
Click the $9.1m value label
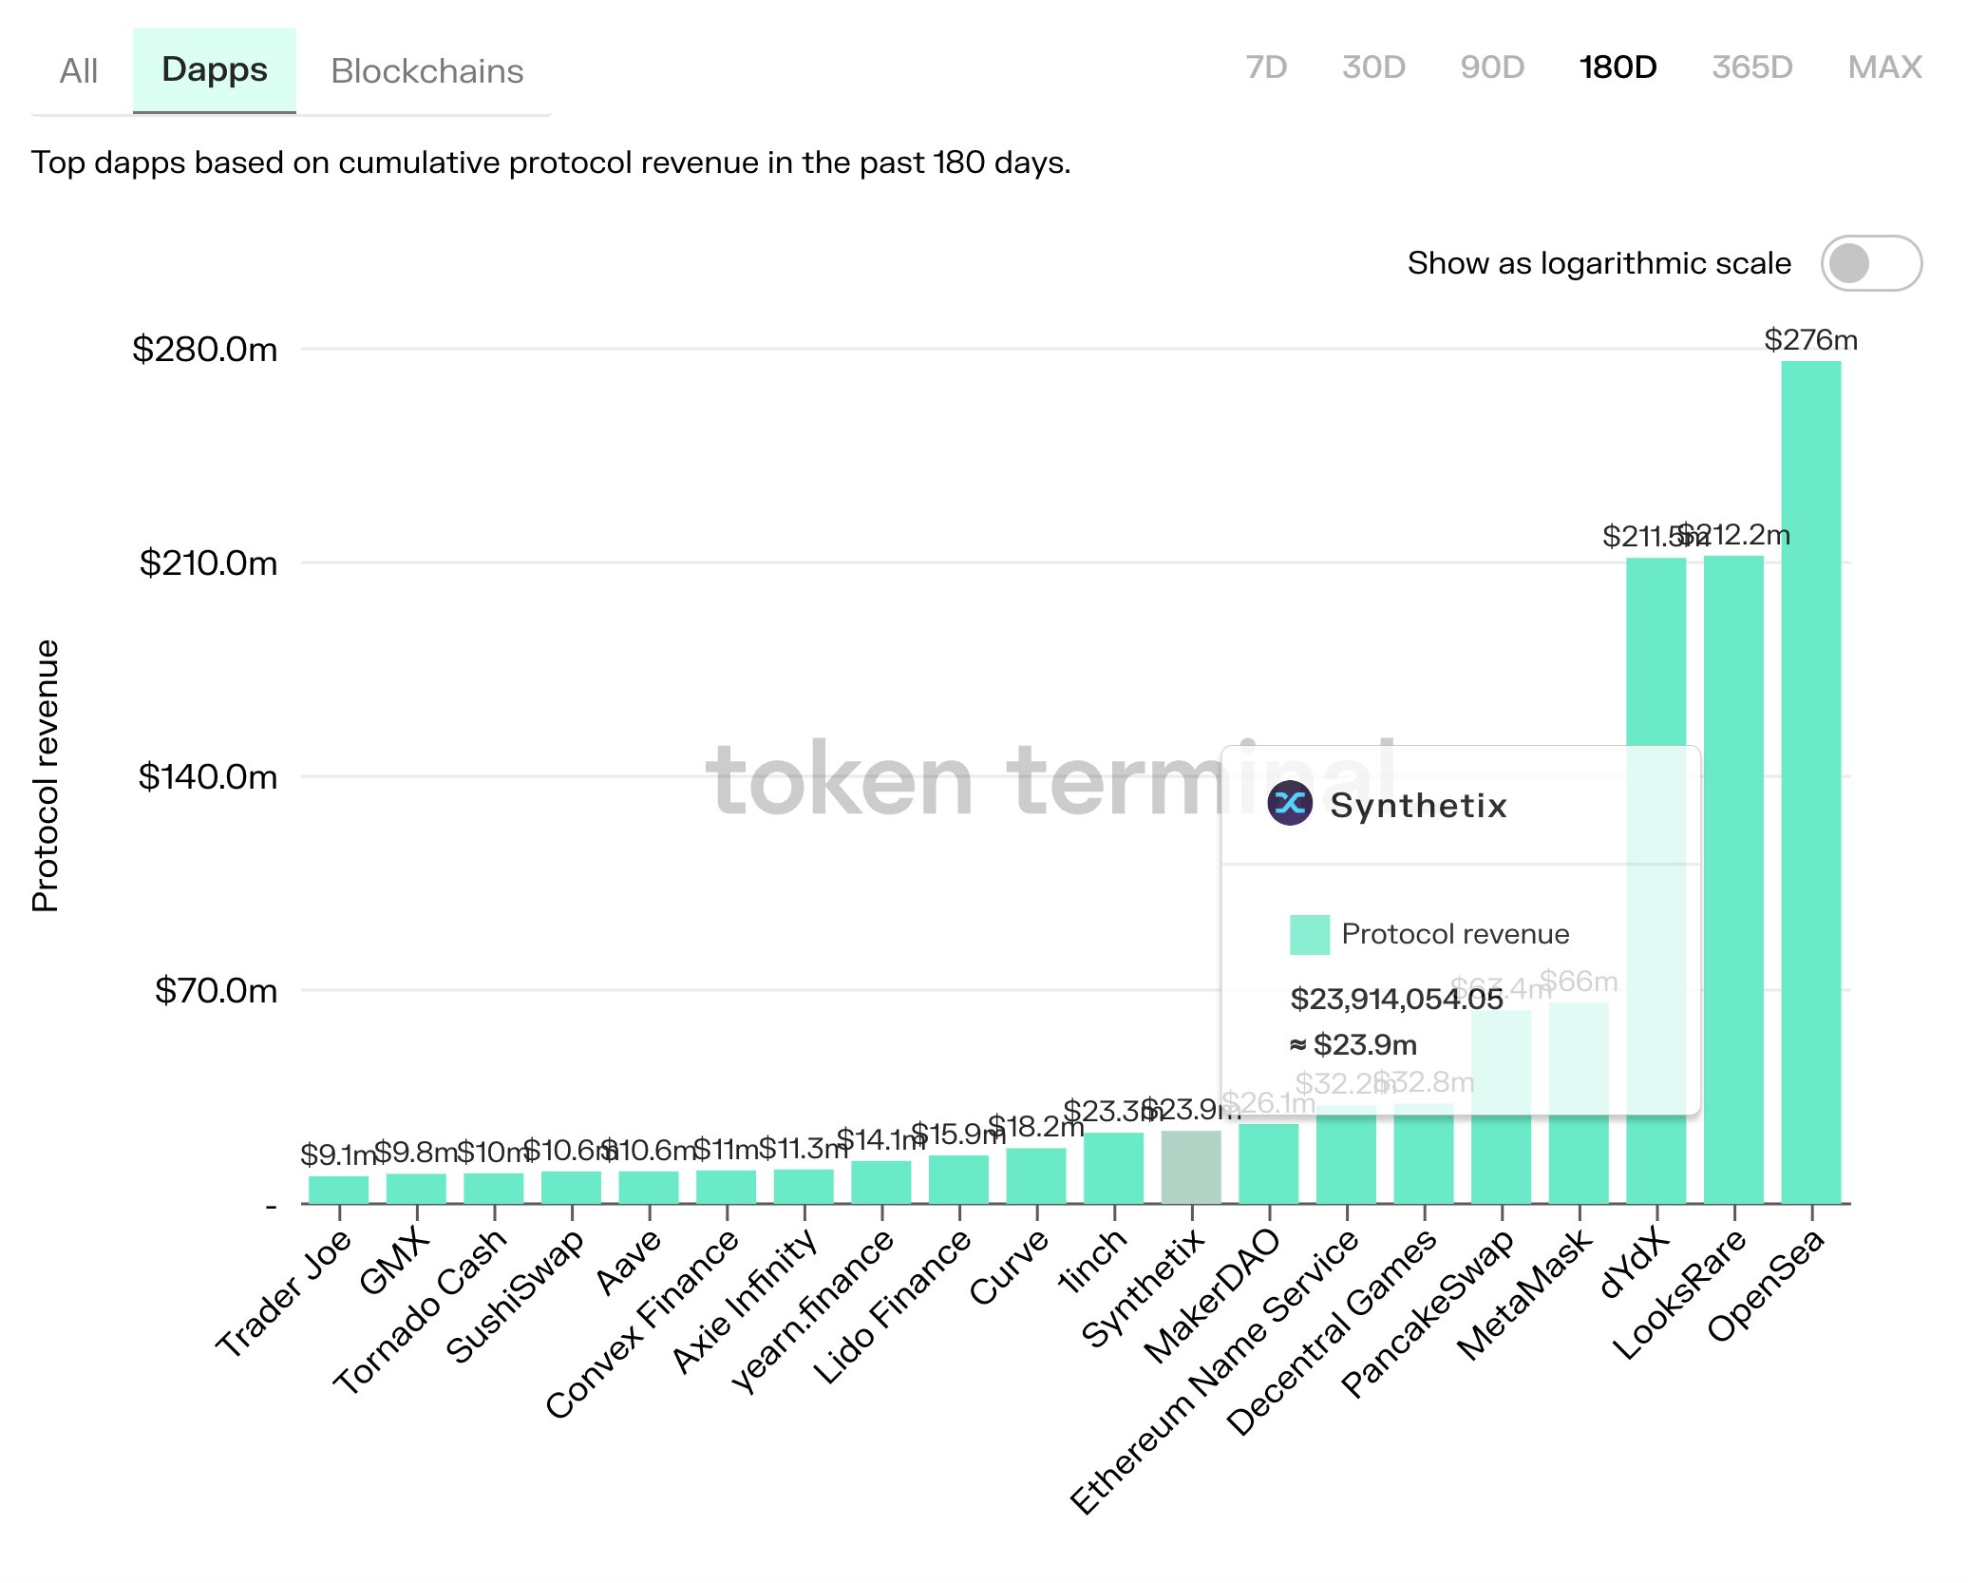pos(339,1155)
